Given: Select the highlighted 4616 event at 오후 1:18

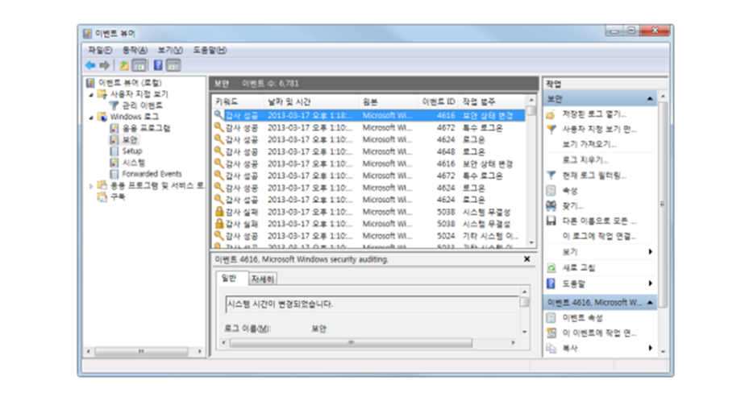Looking at the screenshot, I should tap(368, 115).
